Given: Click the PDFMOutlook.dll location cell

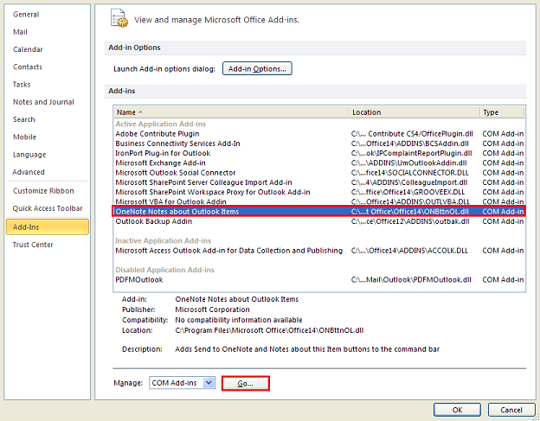Looking at the screenshot, I should pyautogui.click(x=411, y=279).
